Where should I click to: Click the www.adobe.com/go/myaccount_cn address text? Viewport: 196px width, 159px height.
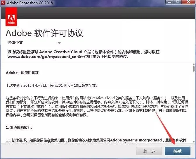point(42,57)
